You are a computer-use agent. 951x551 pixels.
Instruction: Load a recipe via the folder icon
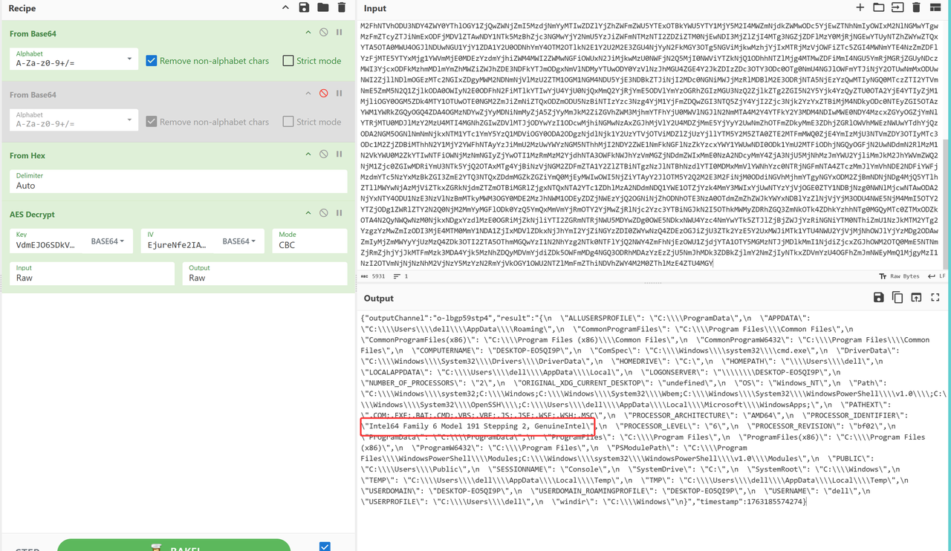(322, 7)
